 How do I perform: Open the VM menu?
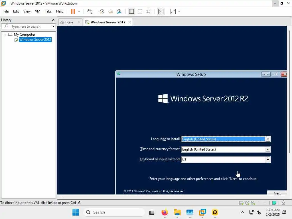(x=38, y=11)
